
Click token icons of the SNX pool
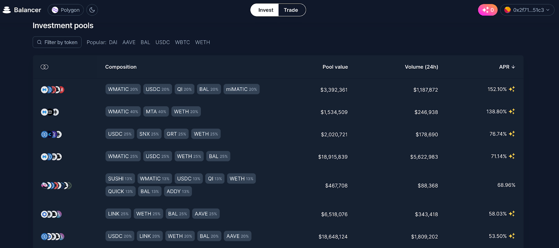coord(51,134)
